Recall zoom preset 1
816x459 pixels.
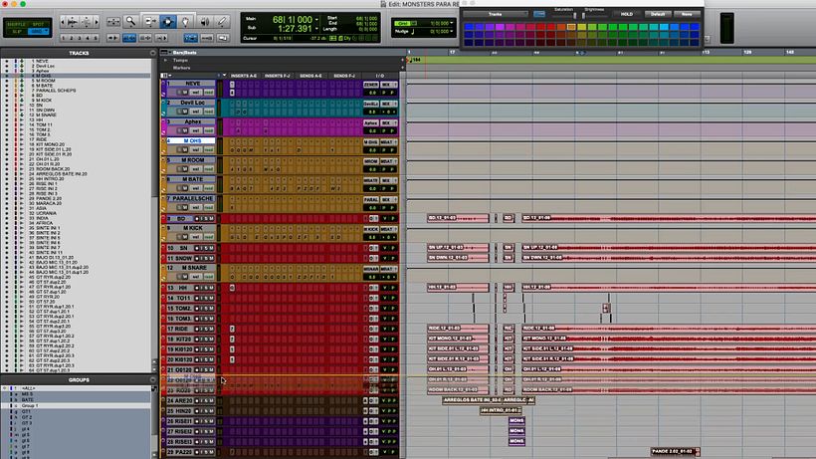64,38
